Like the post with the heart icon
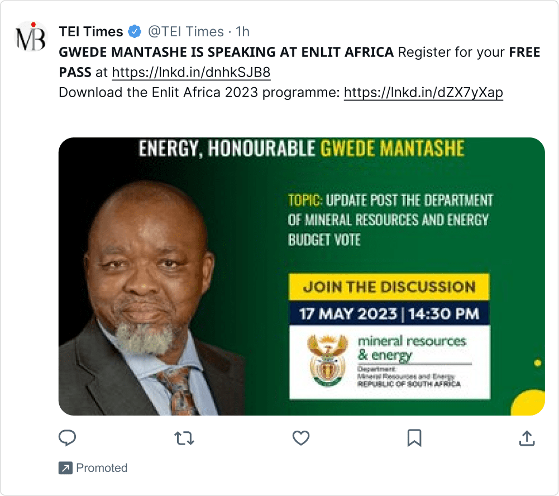 (301, 438)
